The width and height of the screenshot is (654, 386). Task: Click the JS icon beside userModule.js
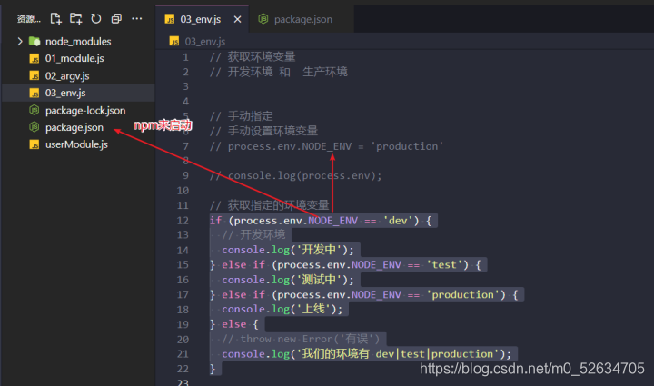click(35, 144)
